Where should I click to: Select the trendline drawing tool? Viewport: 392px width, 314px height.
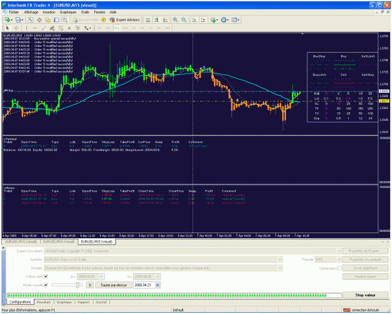[x=44, y=28]
